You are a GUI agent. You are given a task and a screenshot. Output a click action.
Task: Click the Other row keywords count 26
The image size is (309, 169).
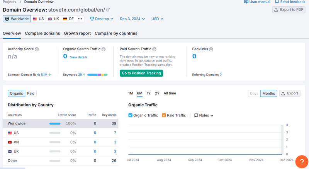[x=114, y=160]
